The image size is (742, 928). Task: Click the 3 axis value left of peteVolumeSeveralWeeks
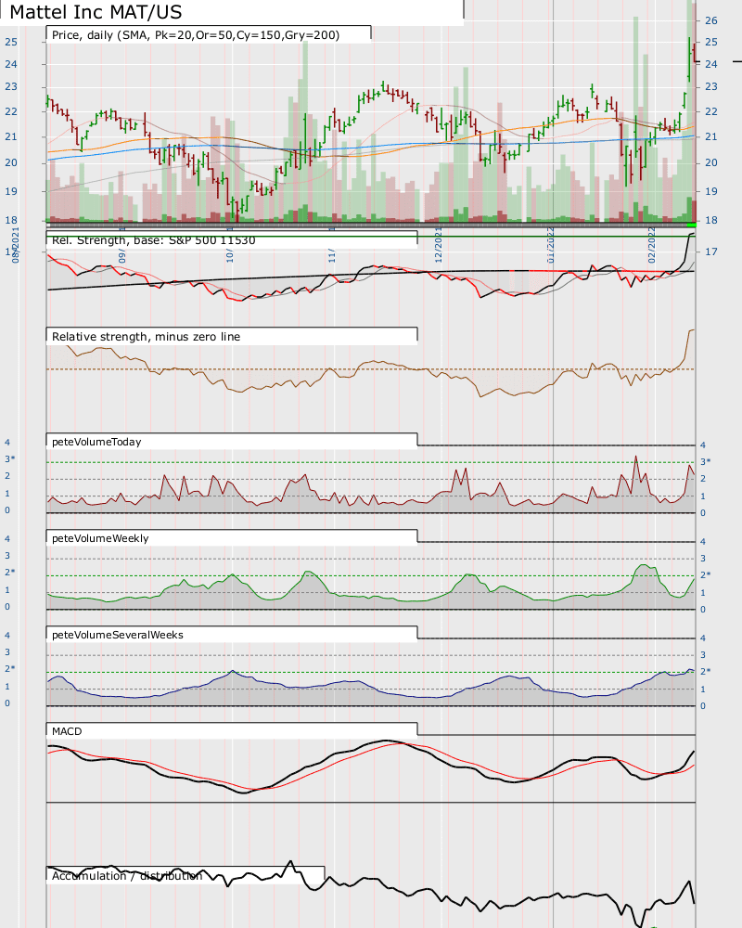point(7,652)
